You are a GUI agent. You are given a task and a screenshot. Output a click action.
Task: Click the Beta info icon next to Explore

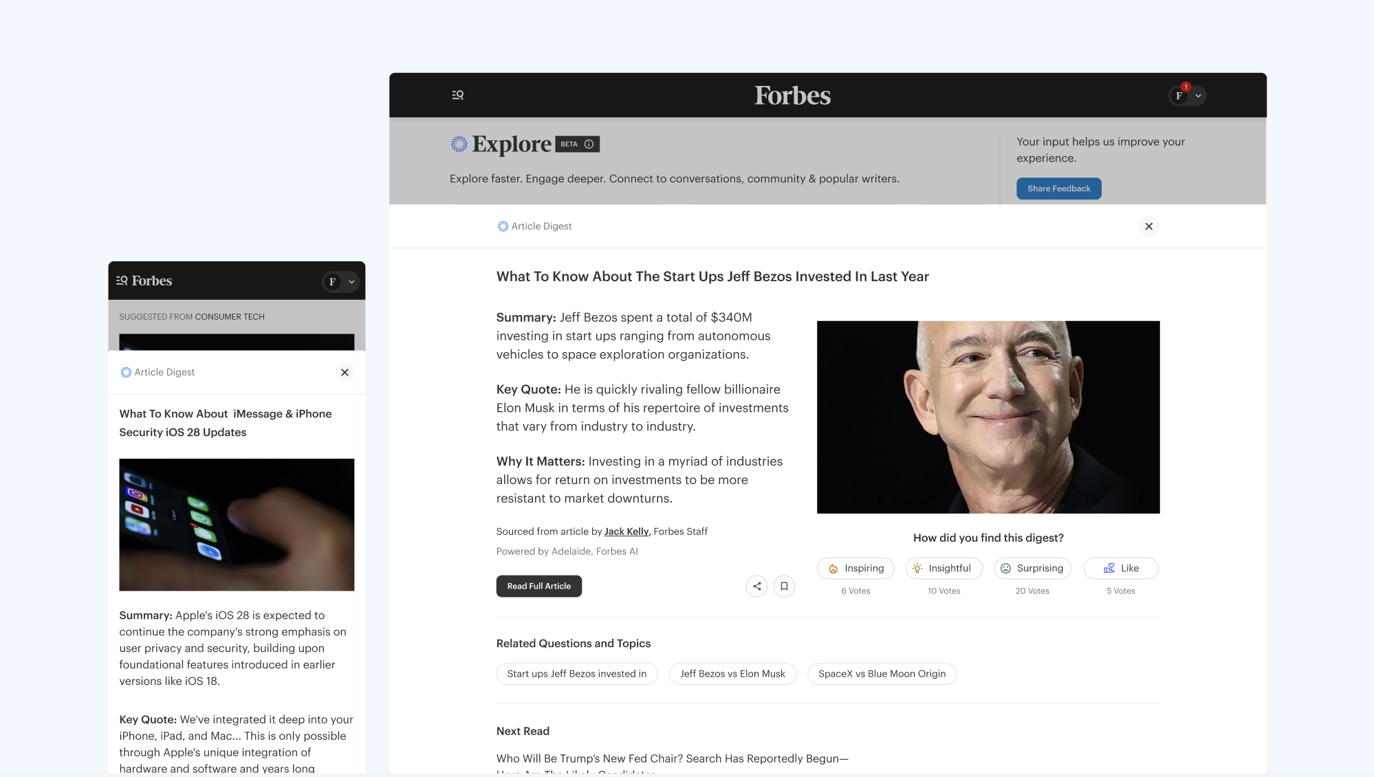(x=589, y=144)
